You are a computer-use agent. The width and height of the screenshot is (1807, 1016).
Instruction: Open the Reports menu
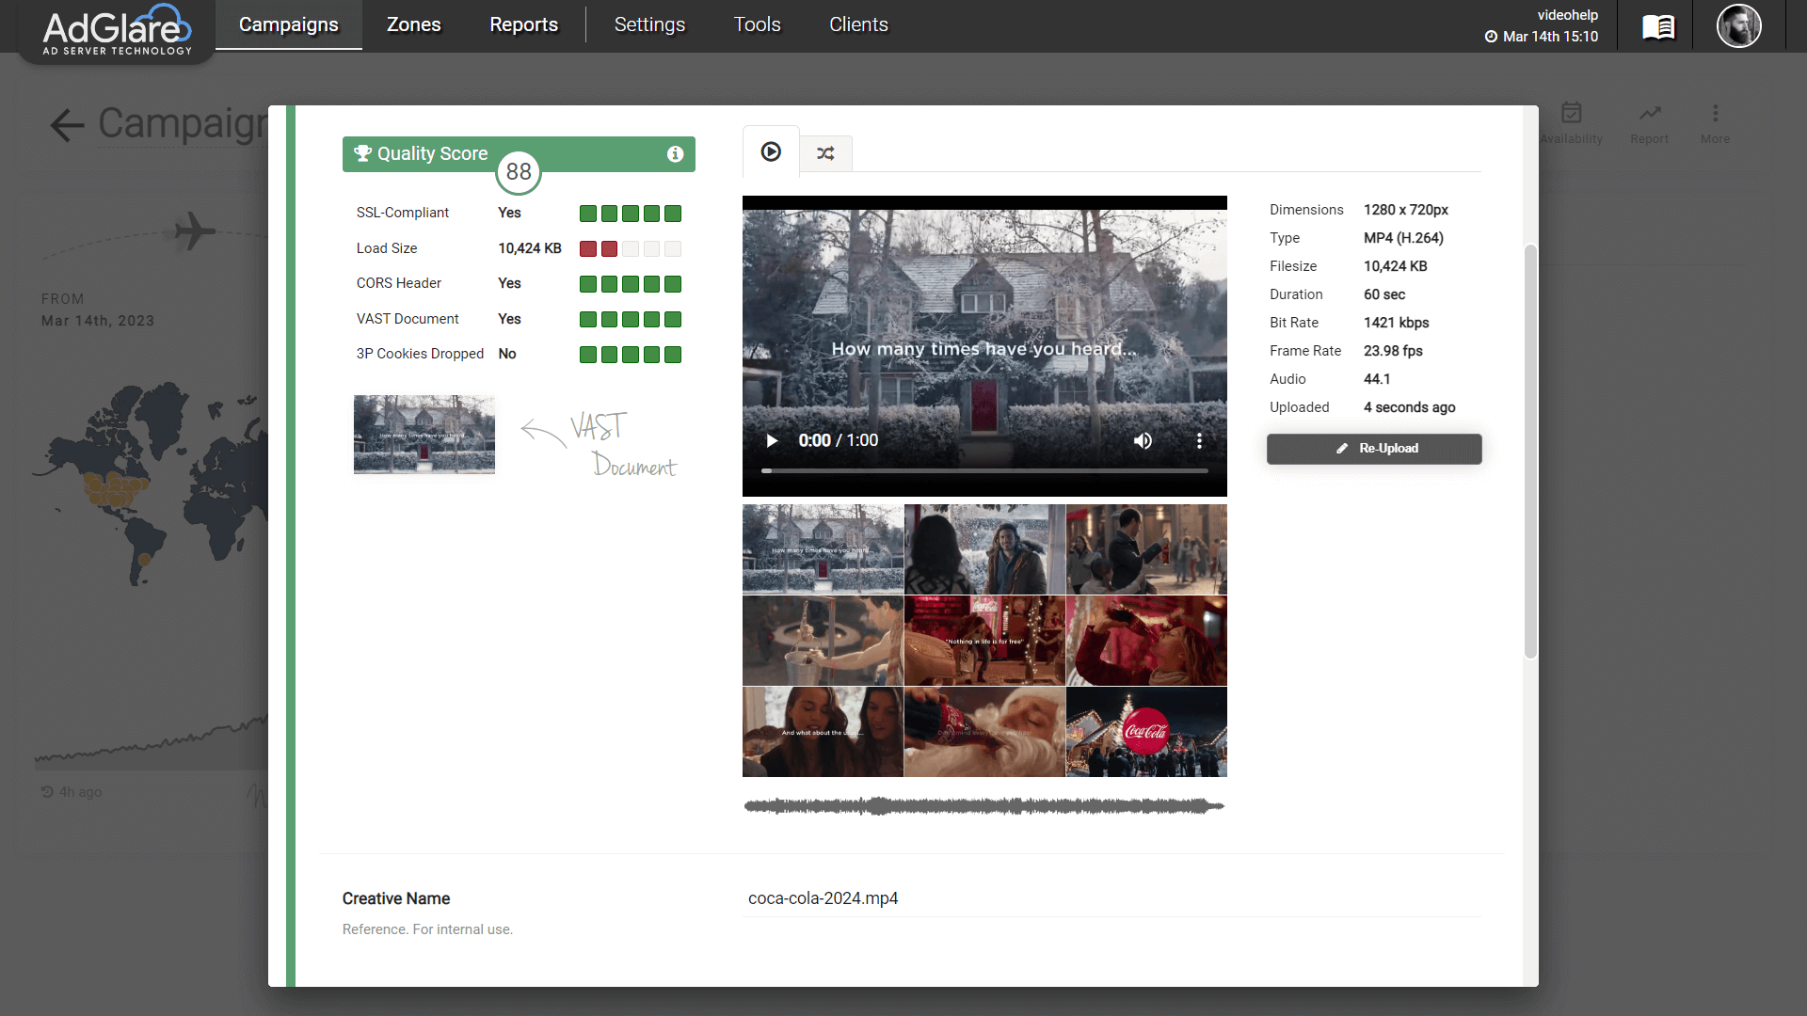[x=523, y=24]
